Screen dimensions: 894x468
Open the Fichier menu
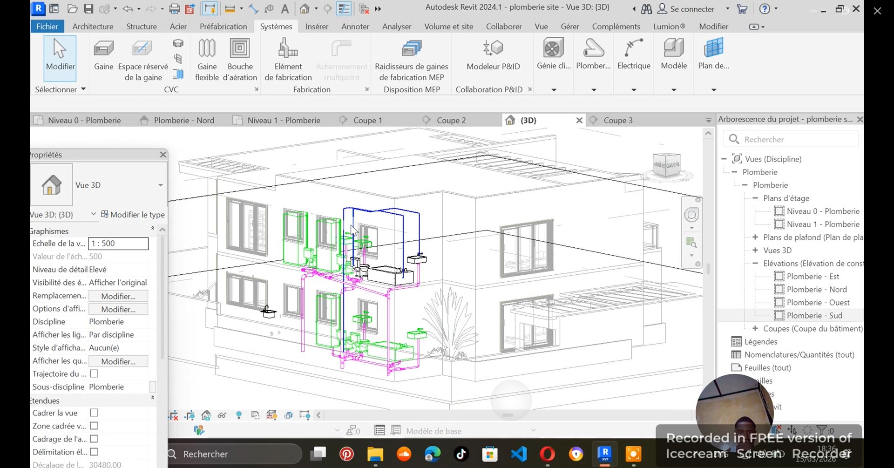[47, 27]
